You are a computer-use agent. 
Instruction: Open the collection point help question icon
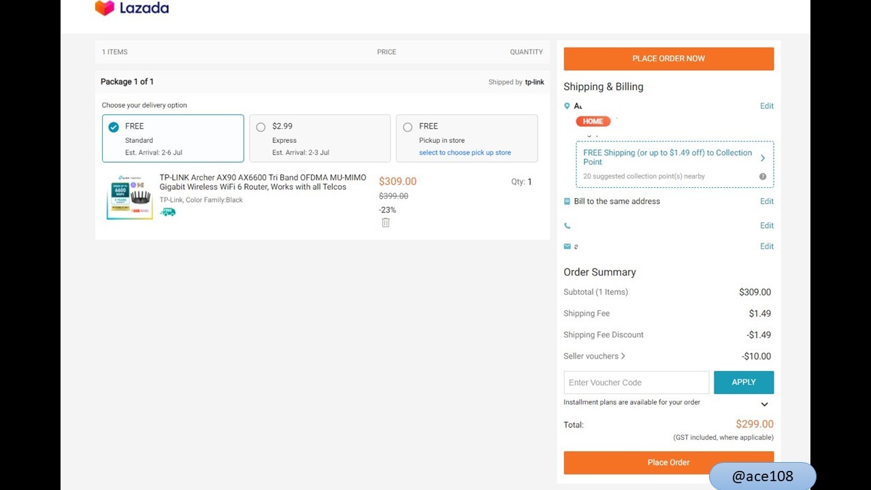(x=763, y=177)
